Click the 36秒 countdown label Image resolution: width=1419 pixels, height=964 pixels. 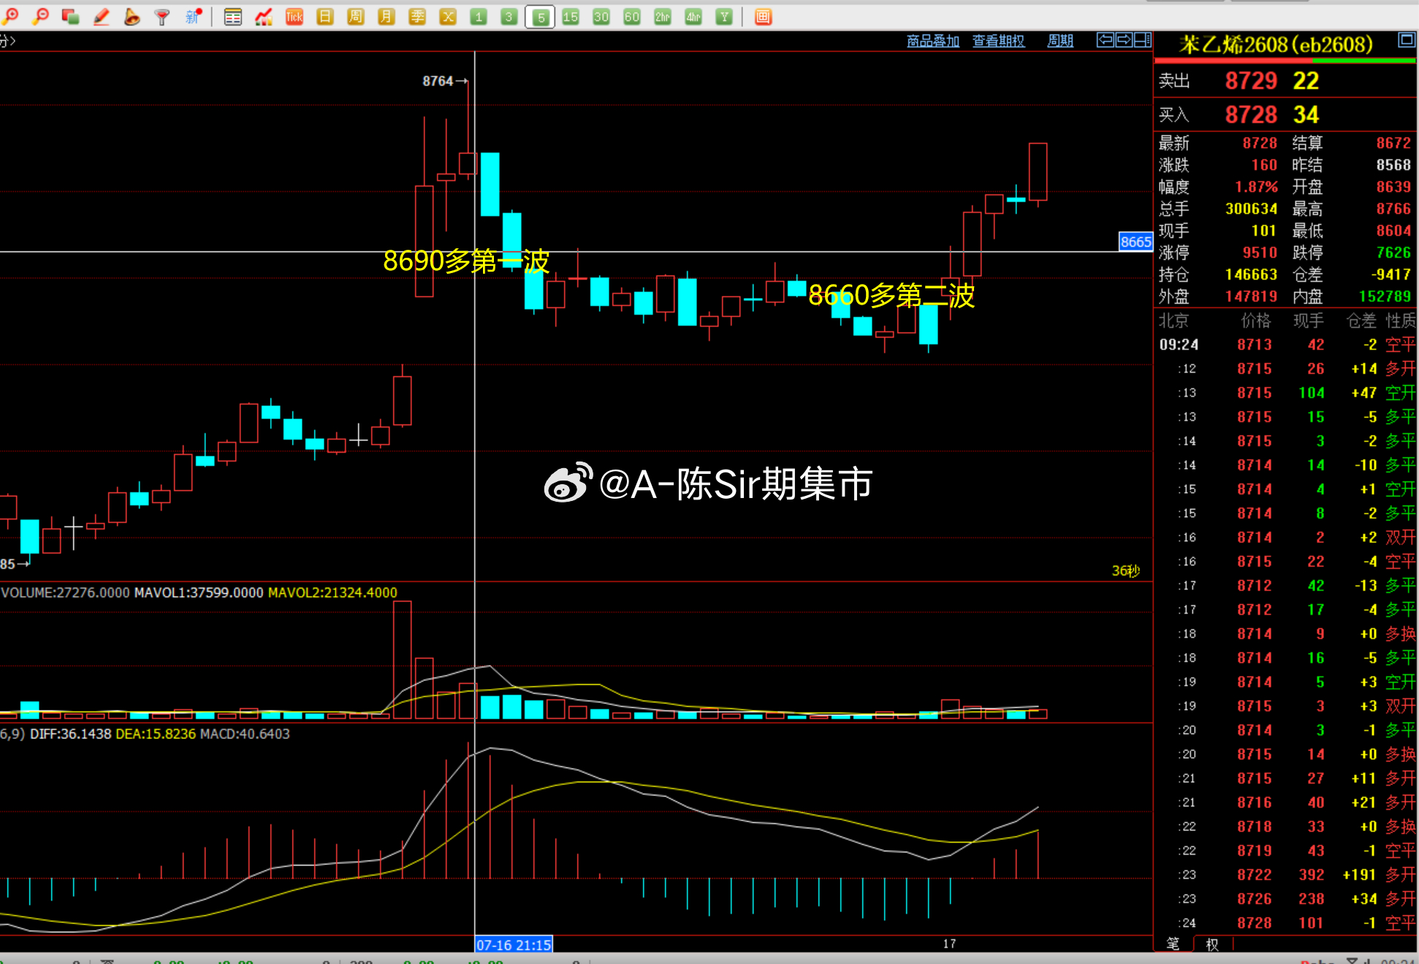point(1125,571)
